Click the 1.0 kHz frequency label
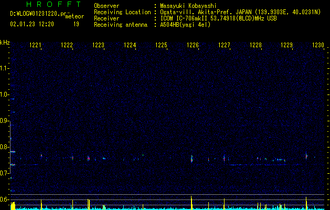The width and height of the screenshot is (330, 210). click(x=4, y=94)
